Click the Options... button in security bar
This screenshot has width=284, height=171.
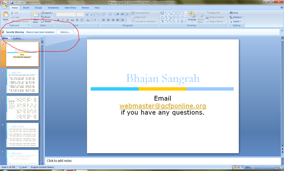(65, 32)
